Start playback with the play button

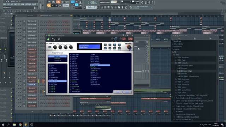(53, 5)
